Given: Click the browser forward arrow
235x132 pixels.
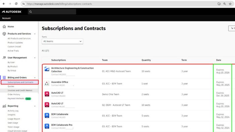Looking at the screenshot, I should (10, 4).
